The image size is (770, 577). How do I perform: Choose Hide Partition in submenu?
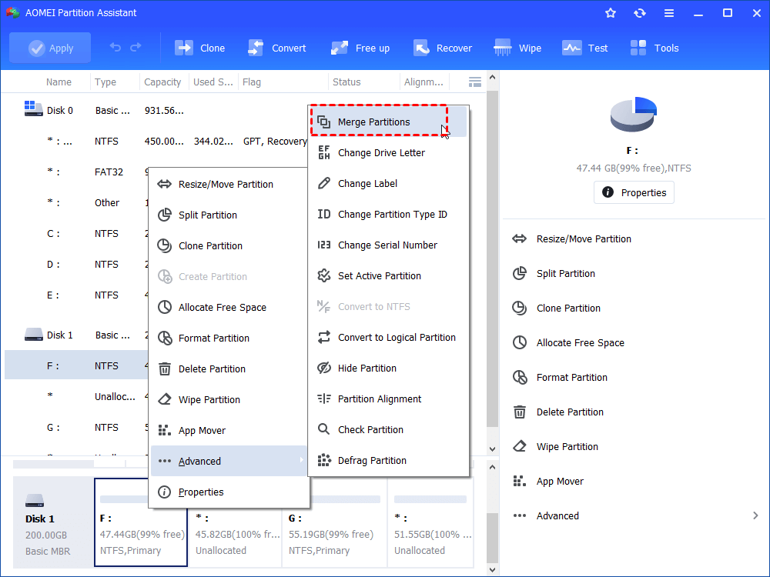pos(388,368)
